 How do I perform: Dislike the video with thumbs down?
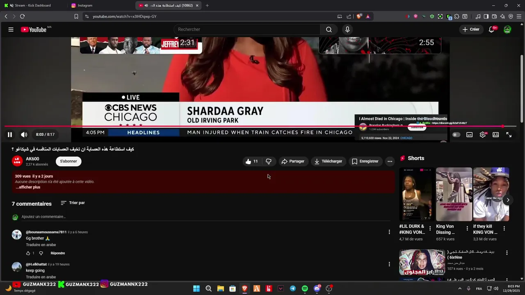(x=269, y=161)
